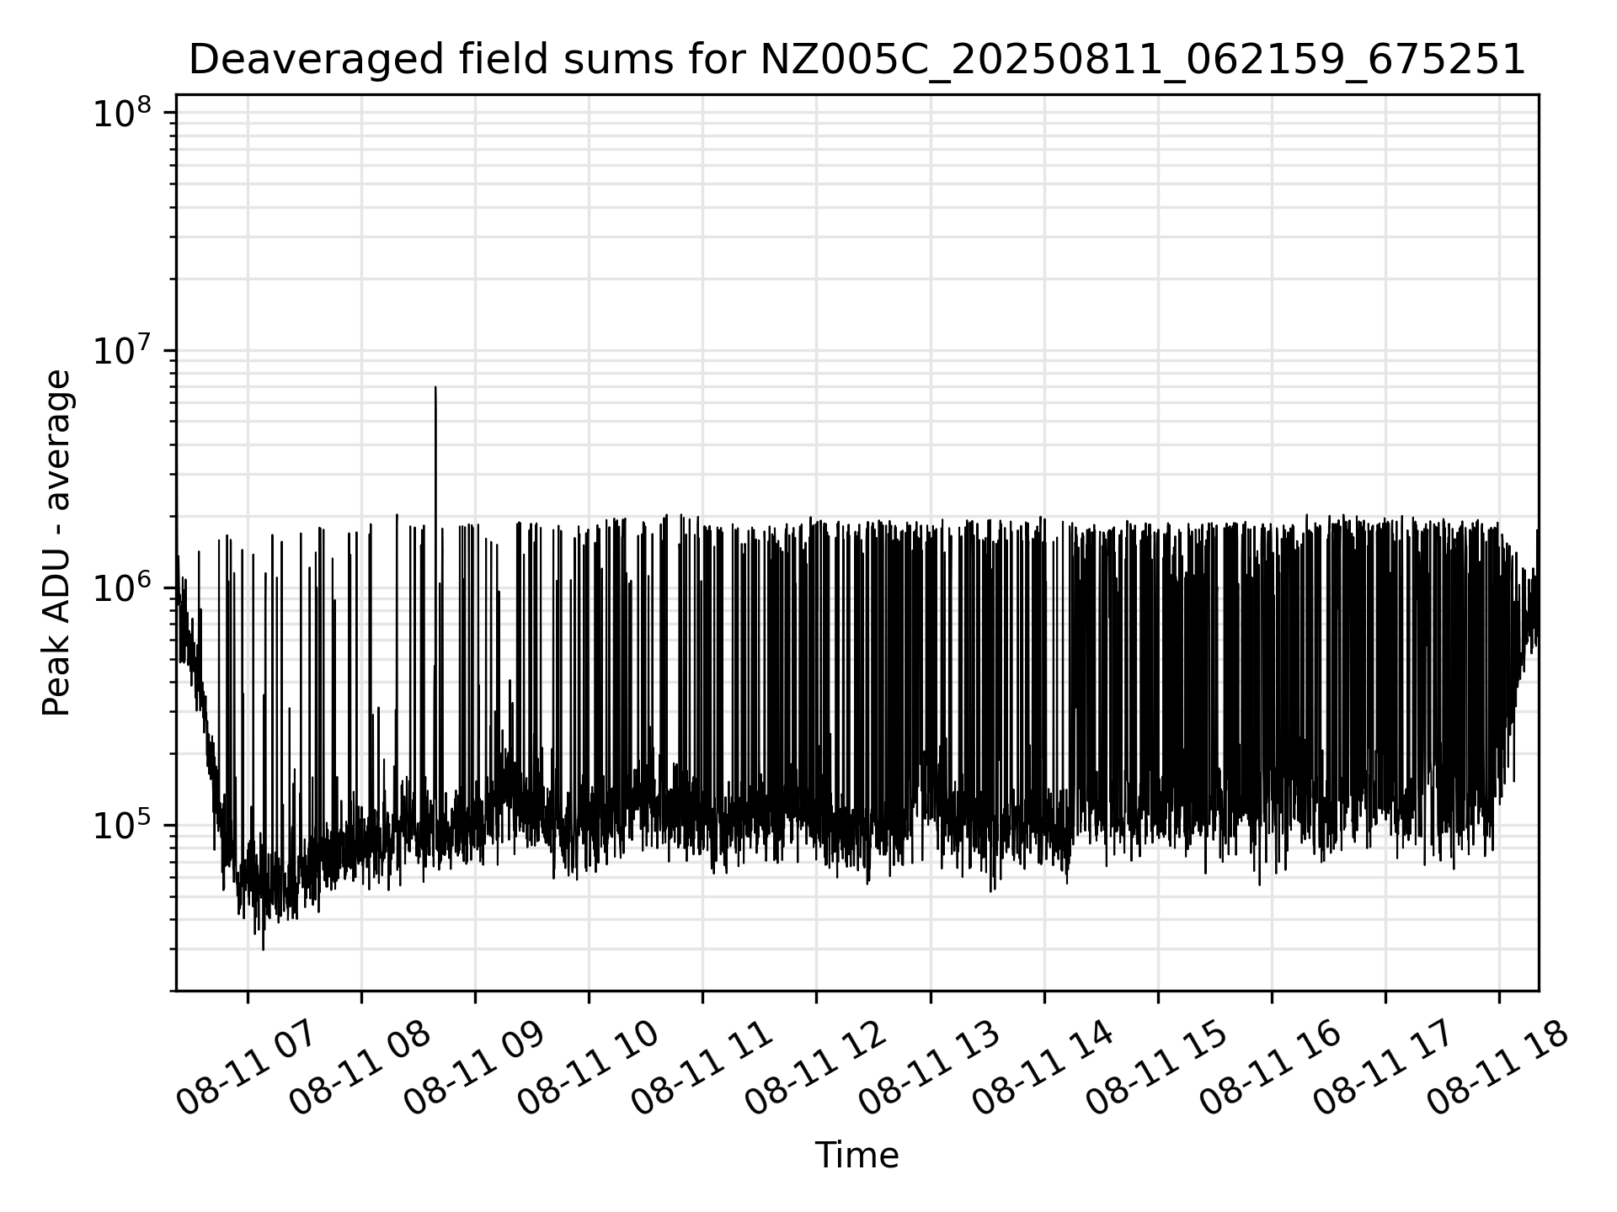Viewport: 1617px width, 1212px height.
Task: Click the tall spike peak near 08:40
Action: (435, 388)
